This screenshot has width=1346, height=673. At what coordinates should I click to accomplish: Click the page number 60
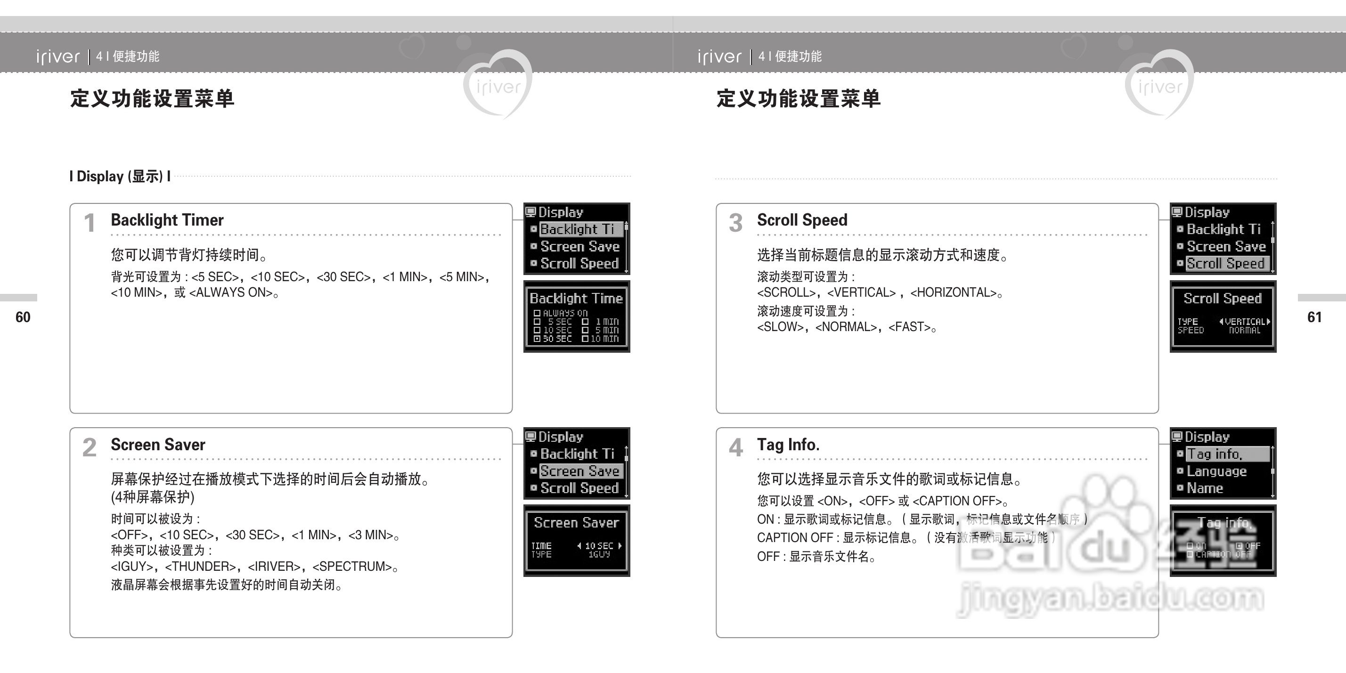click(x=23, y=317)
